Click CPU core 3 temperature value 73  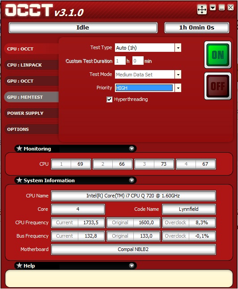point(164,164)
